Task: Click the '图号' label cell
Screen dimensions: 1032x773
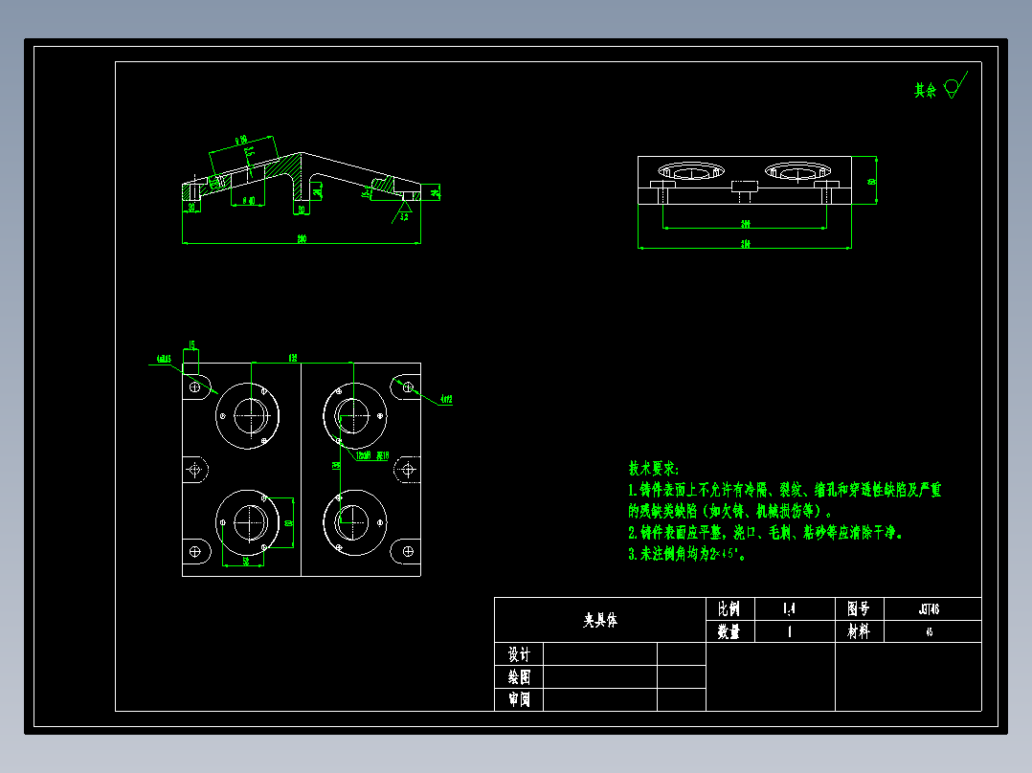Action: click(859, 608)
